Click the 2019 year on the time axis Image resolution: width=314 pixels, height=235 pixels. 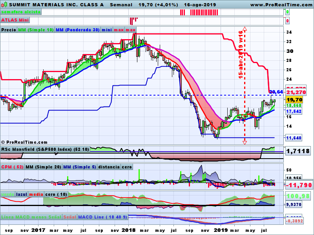[221, 230]
